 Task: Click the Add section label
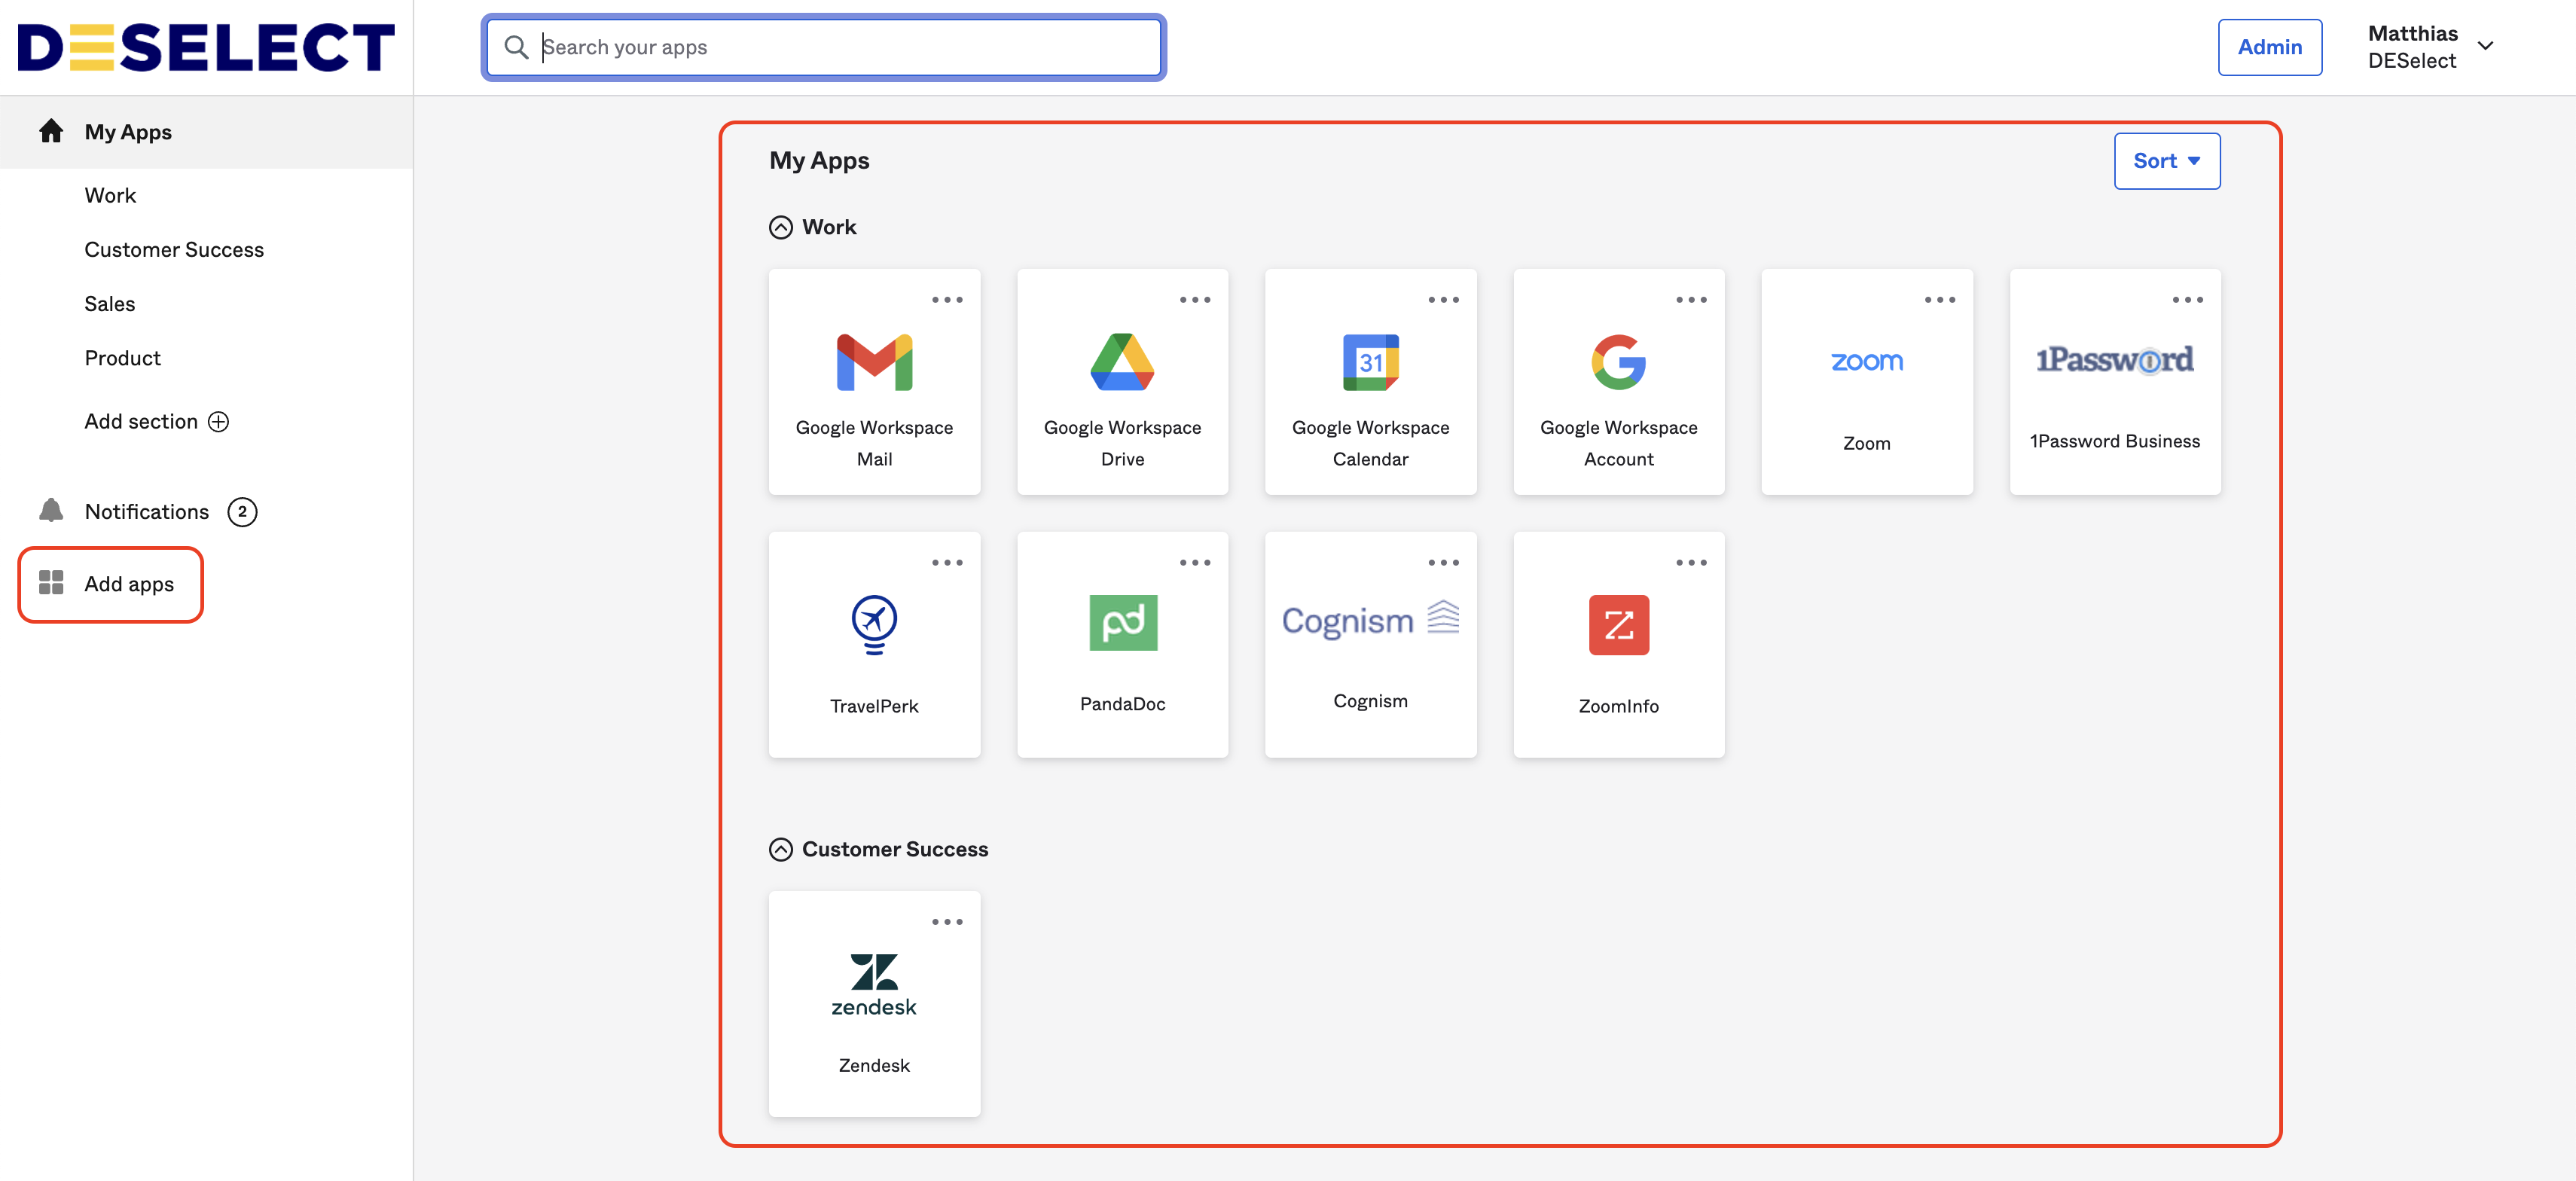click(x=141, y=422)
